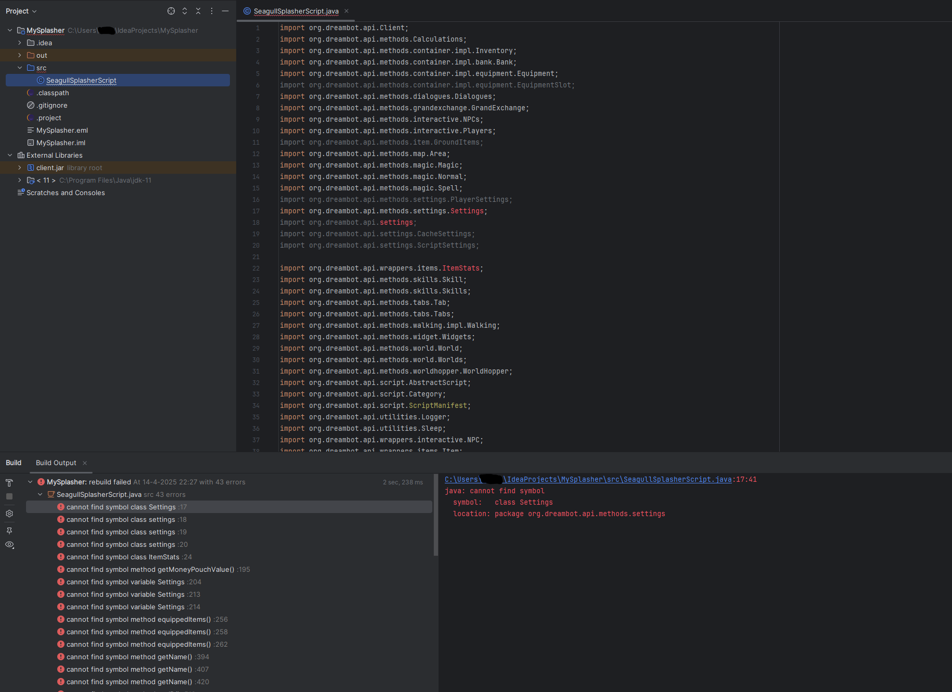Toggle the build view eye filter icon
952x692 pixels.
(x=9, y=545)
